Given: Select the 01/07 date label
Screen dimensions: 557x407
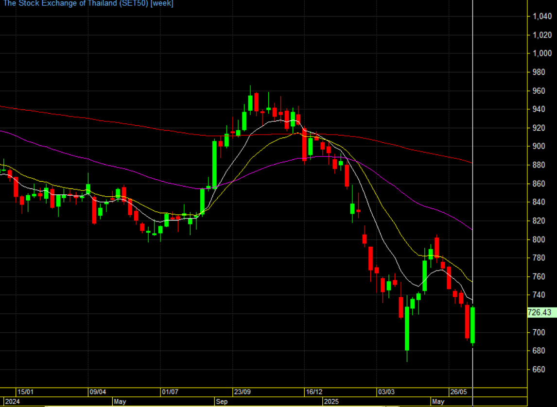Looking at the screenshot, I should pos(170,392).
